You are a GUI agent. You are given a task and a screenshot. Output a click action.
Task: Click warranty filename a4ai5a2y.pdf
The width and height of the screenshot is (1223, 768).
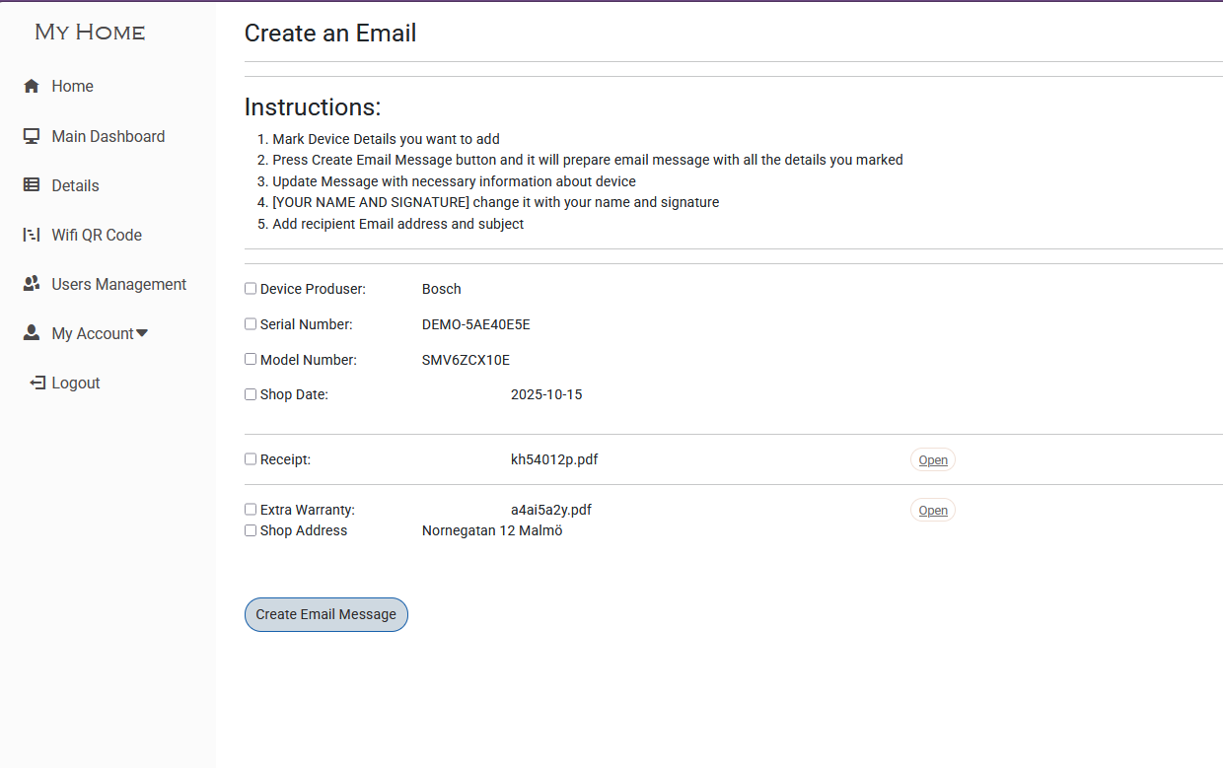[551, 510]
